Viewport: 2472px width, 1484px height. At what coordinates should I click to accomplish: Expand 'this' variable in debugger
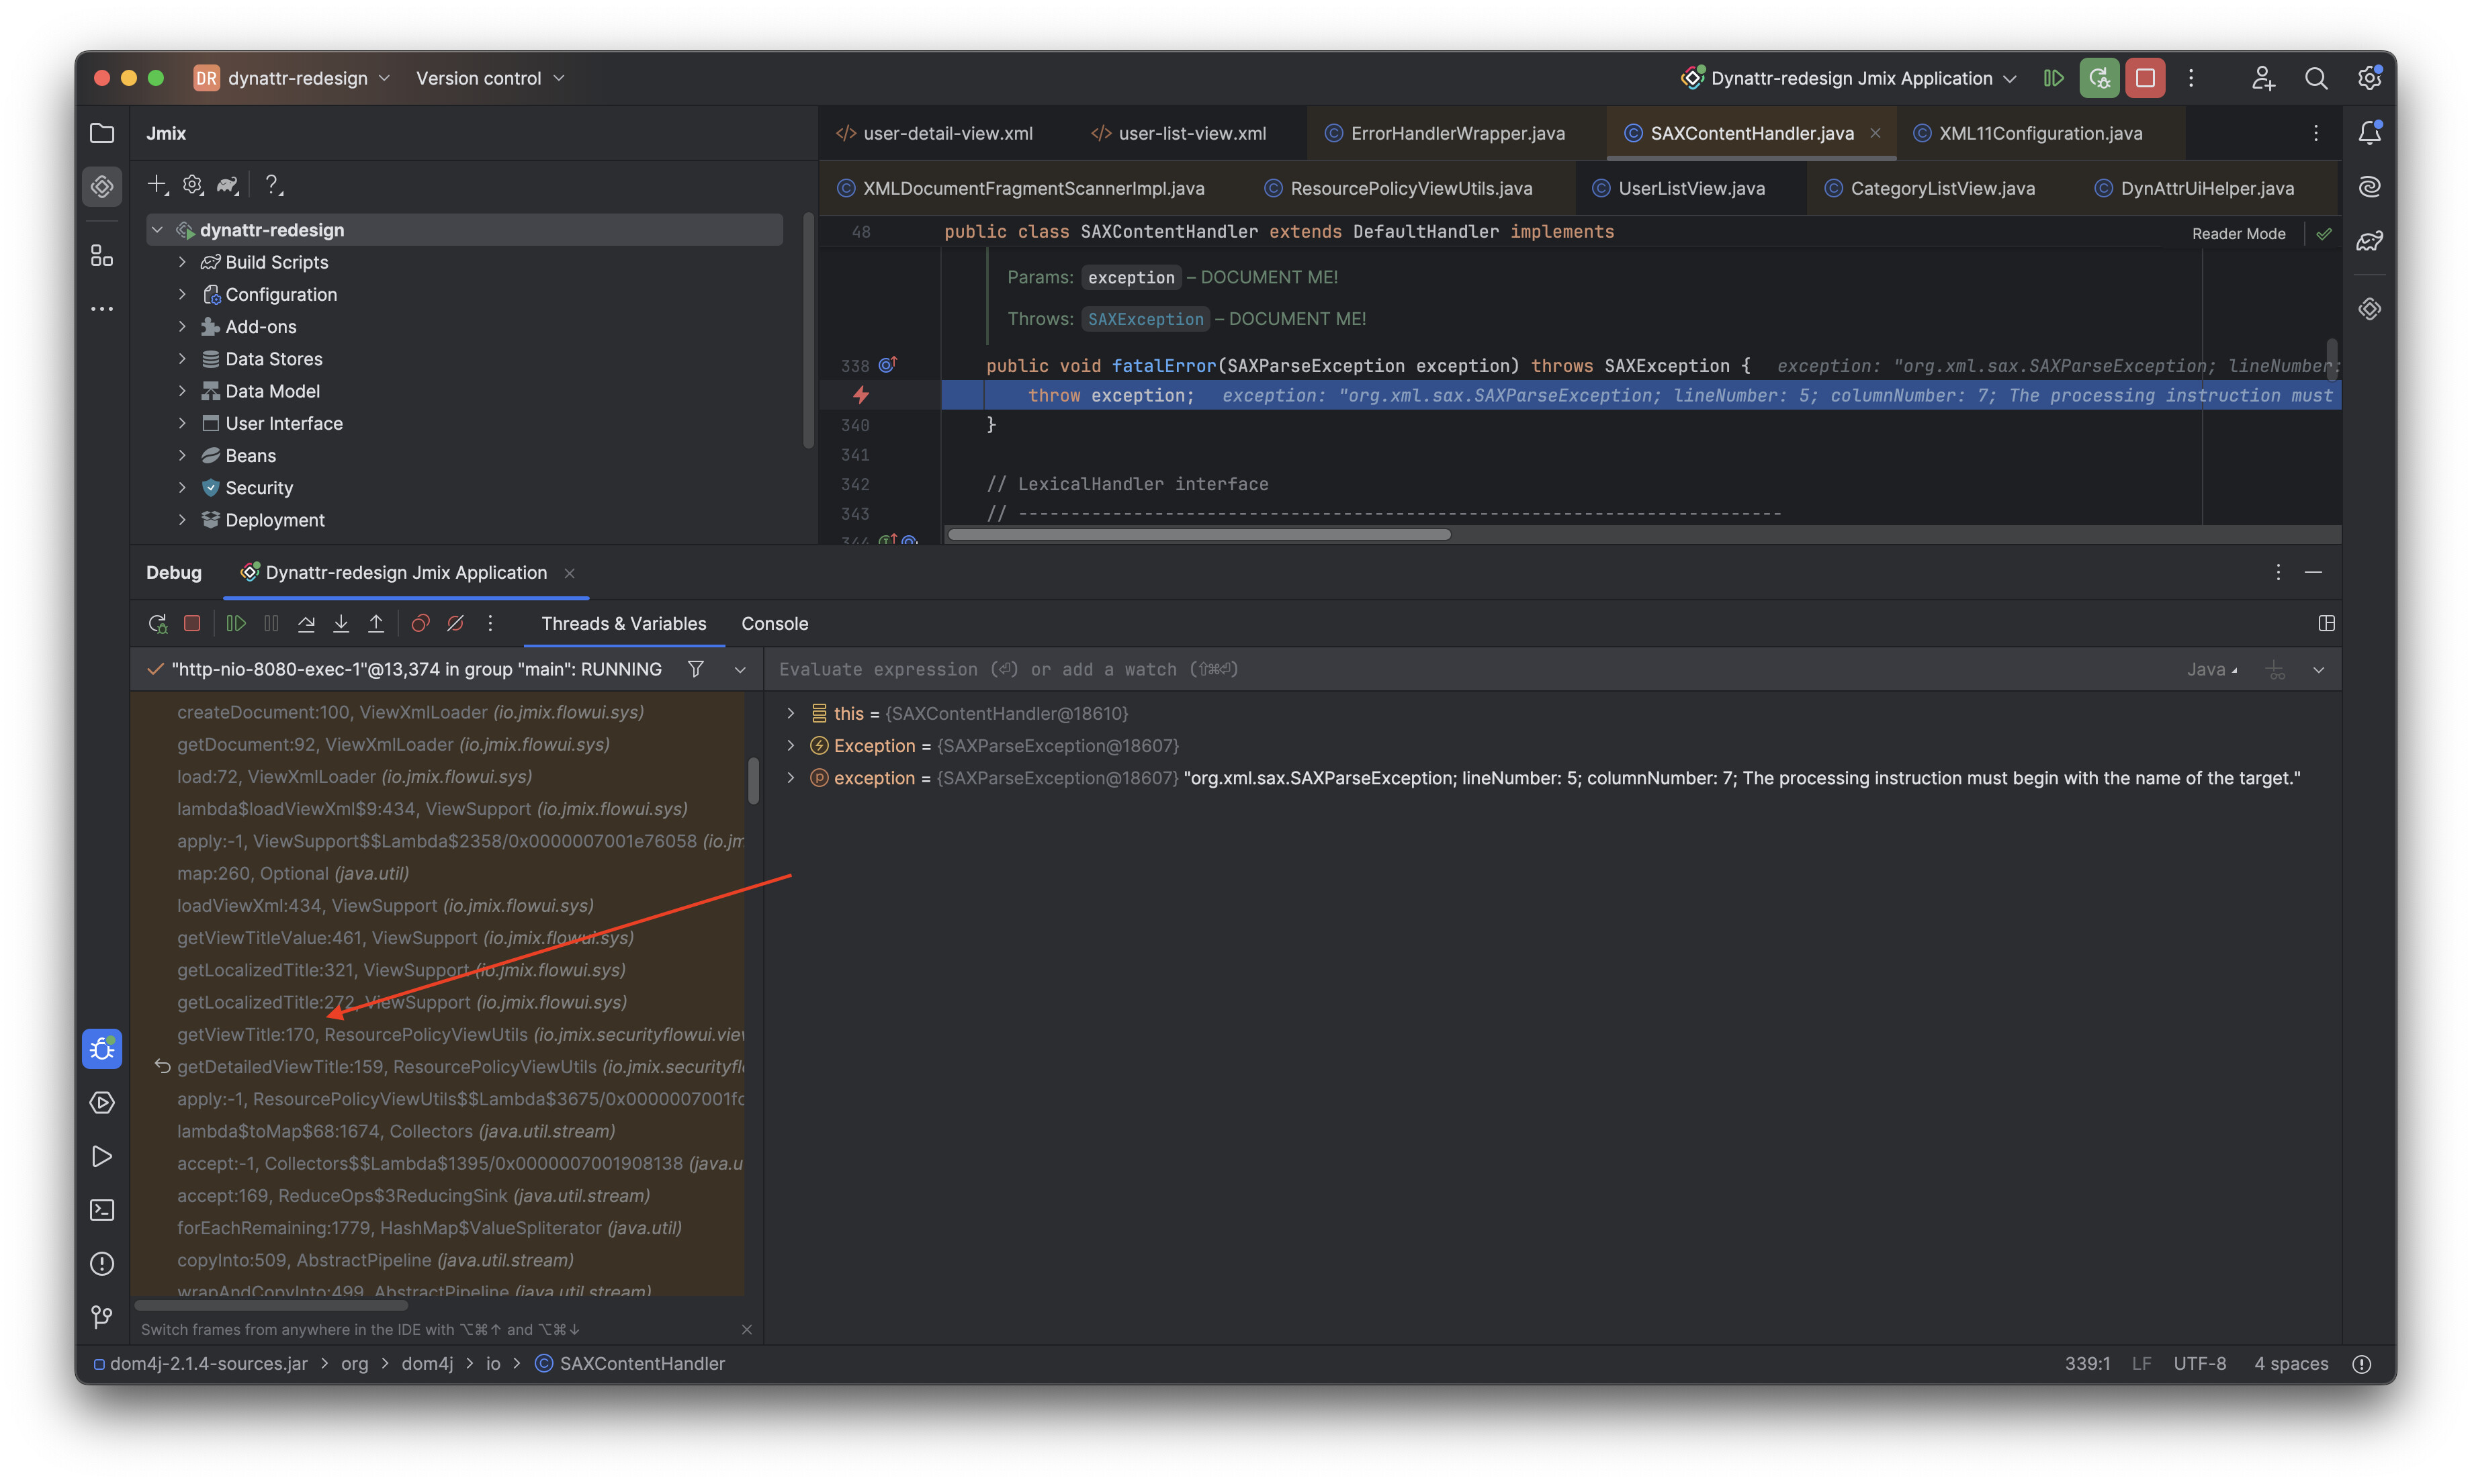pyautogui.click(x=791, y=713)
